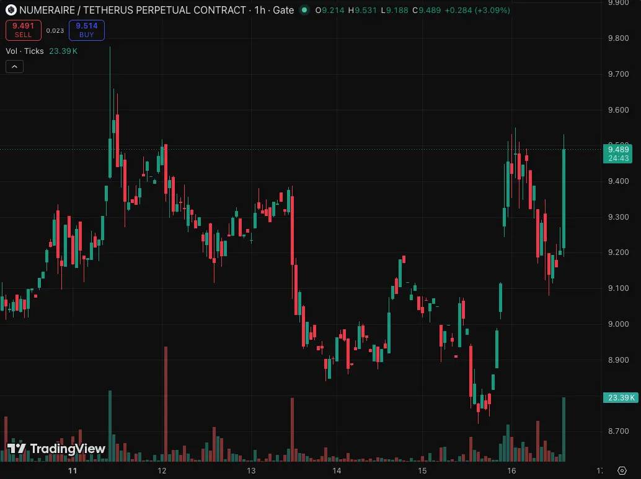641x479 pixels.
Task: Click the date label 12 on time axis
Action: point(162,471)
